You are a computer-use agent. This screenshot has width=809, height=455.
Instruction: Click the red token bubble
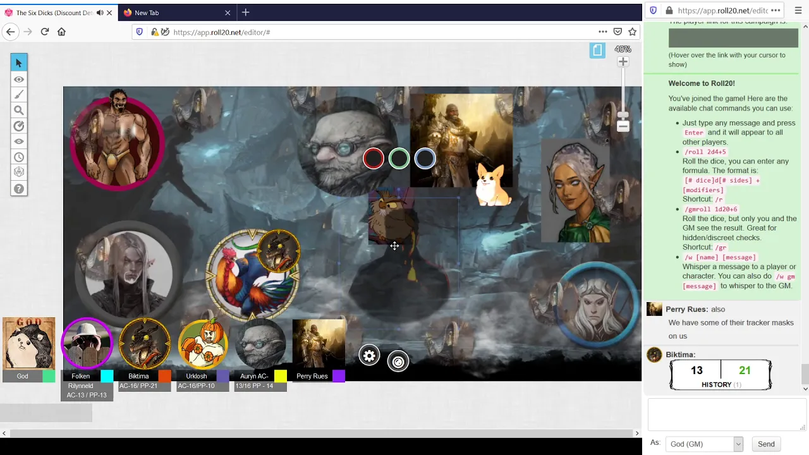[374, 159]
